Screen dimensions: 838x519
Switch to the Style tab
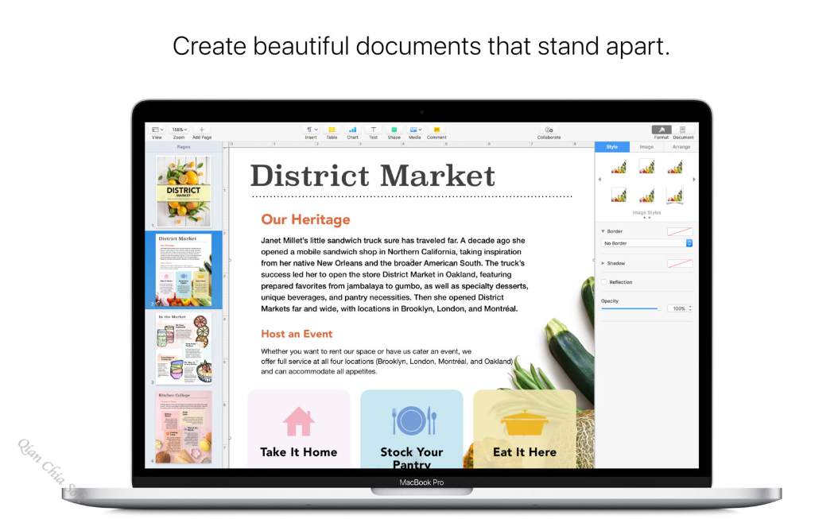pos(612,146)
